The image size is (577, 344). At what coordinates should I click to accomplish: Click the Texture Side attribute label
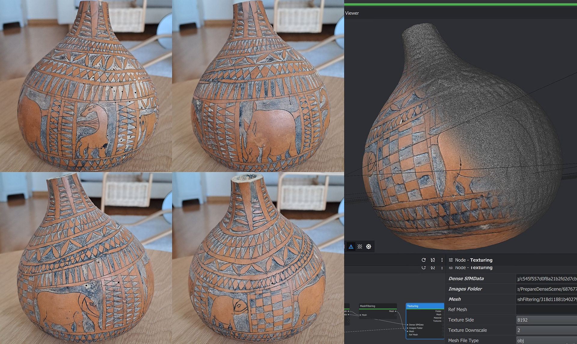461,320
